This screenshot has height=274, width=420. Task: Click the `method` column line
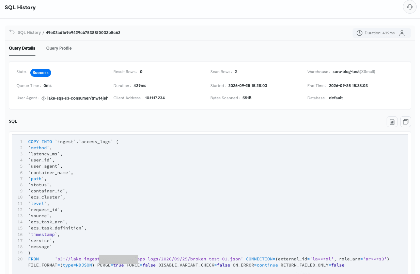41,148
